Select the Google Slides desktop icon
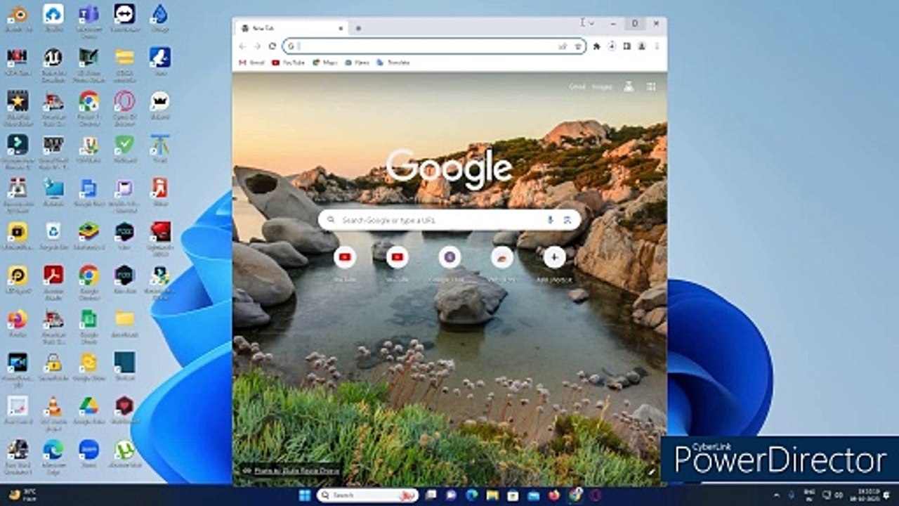This screenshot has width=899, height=506. pyautogui.click(x=89, y=367)
